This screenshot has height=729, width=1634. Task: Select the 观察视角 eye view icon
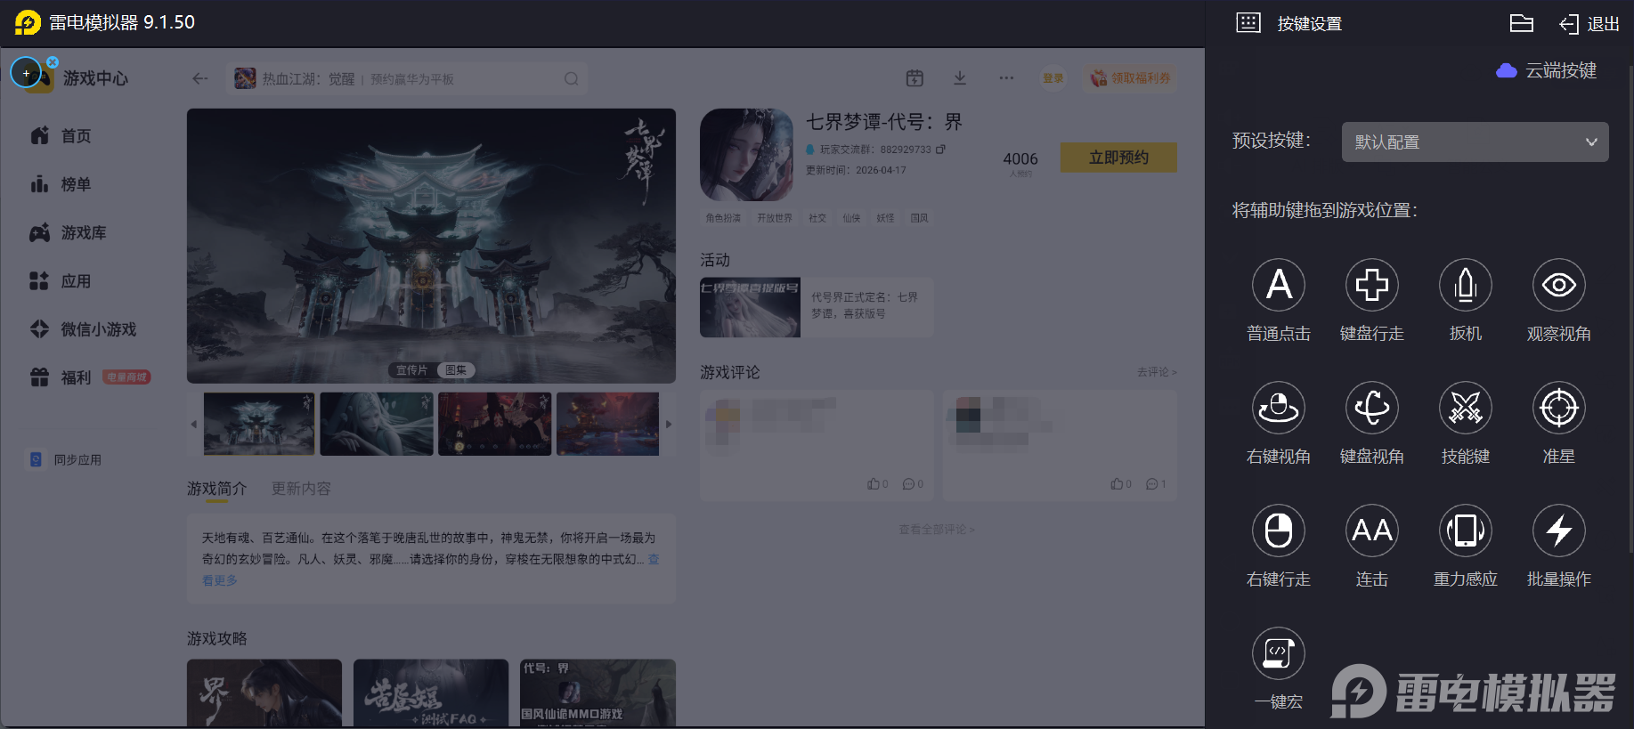point(1559,285)
